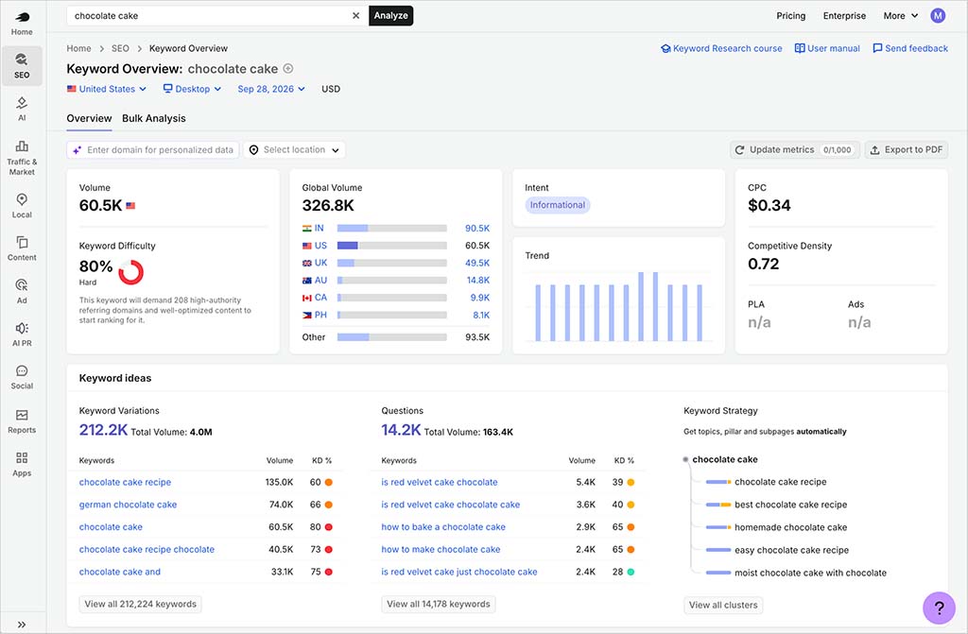Click View all clusters button

723,605
